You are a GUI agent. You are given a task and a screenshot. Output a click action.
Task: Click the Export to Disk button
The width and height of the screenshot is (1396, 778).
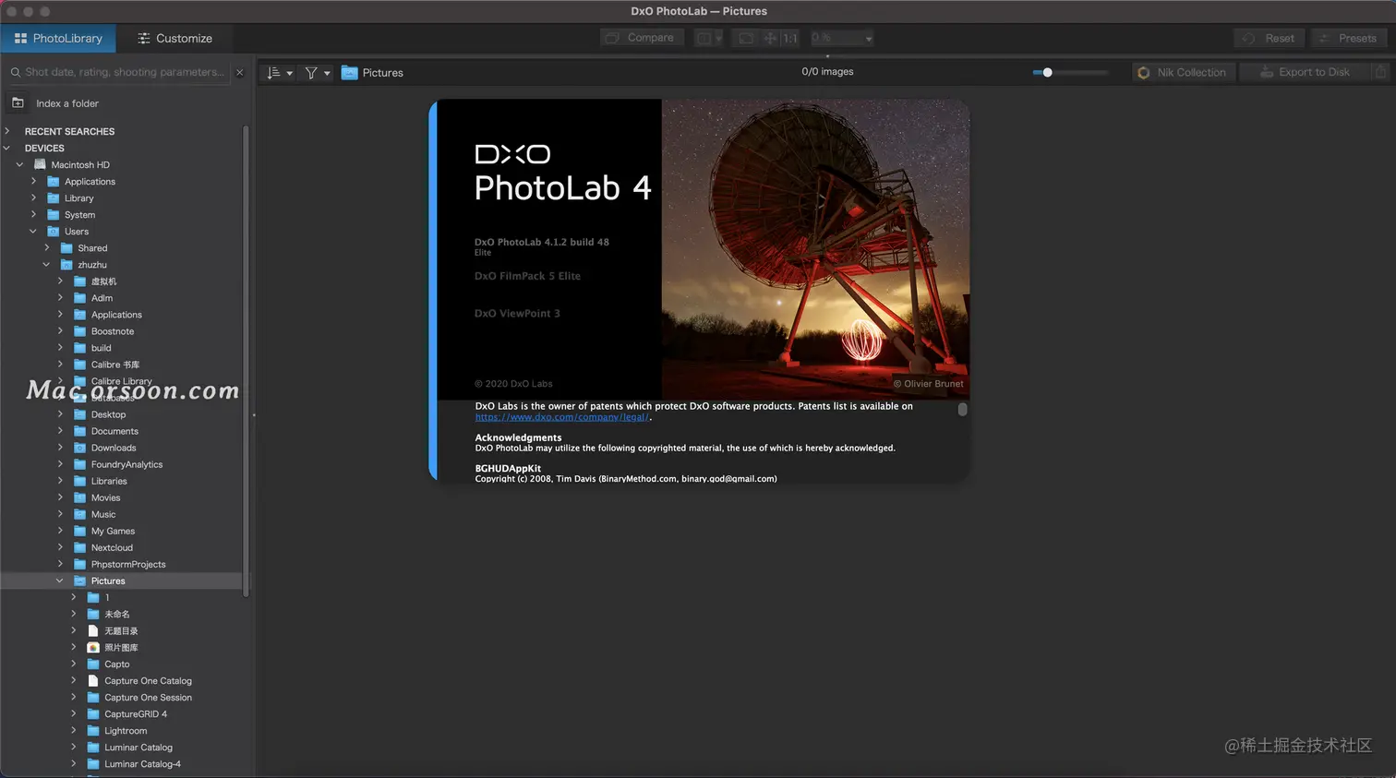[x=1306, y=72]
